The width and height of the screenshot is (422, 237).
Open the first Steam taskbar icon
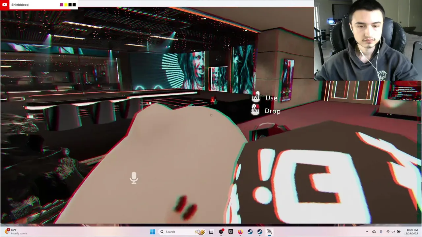[250, 232]
